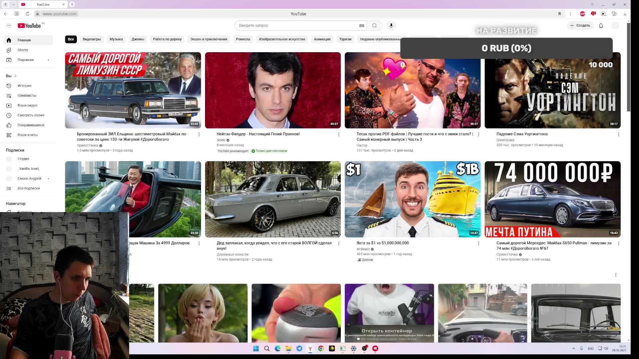Open more options for Падение Сэма Уортингтона video

(x=619, y=134)
